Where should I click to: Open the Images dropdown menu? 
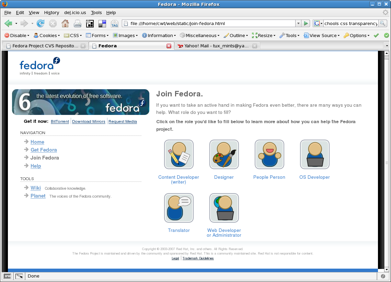(x=125, y=35)
